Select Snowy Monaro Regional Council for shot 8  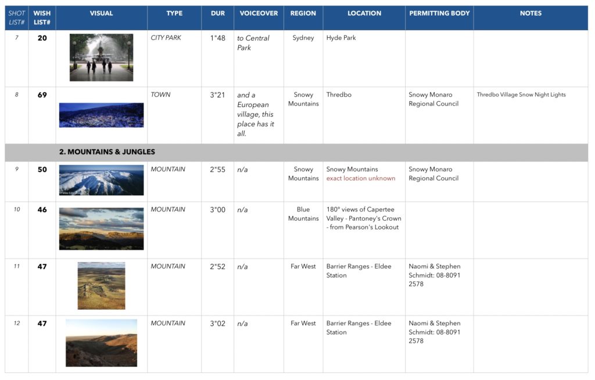coord(439,116)
